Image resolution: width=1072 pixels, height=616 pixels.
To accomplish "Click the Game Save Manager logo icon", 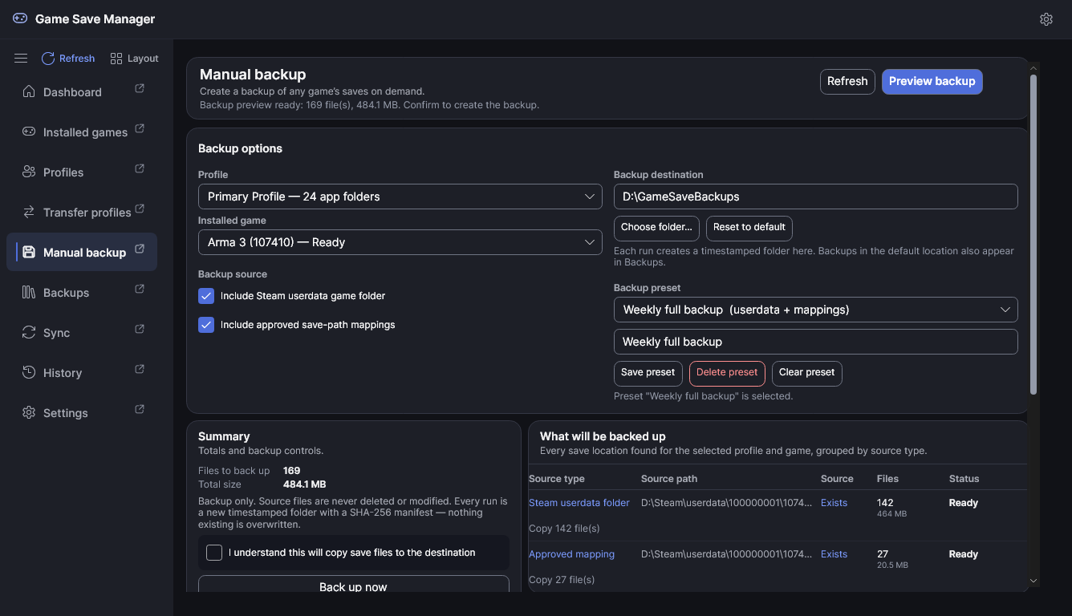I will [x=20, y=18].
